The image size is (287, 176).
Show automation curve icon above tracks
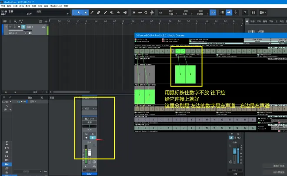(21, 21)
